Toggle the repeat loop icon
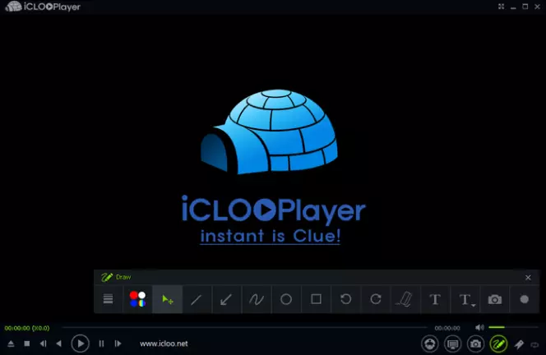 tap(534, 344)
